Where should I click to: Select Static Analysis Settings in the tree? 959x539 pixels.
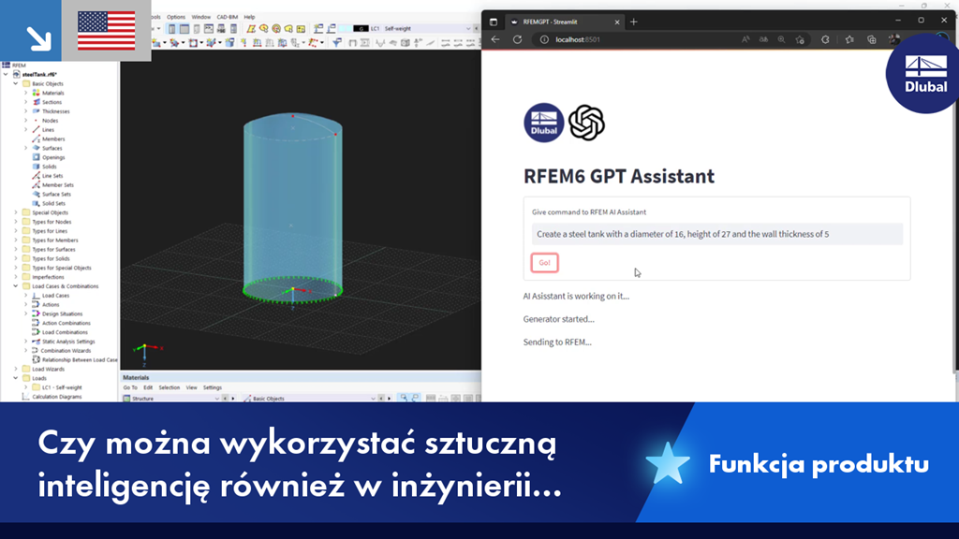(67, 341)
